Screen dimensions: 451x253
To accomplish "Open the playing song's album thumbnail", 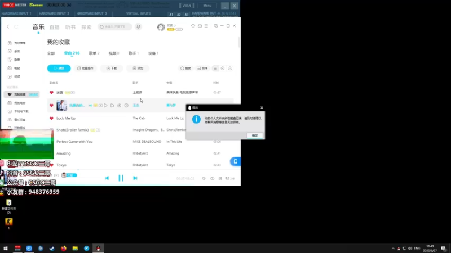I will click(x=61, y=105).
